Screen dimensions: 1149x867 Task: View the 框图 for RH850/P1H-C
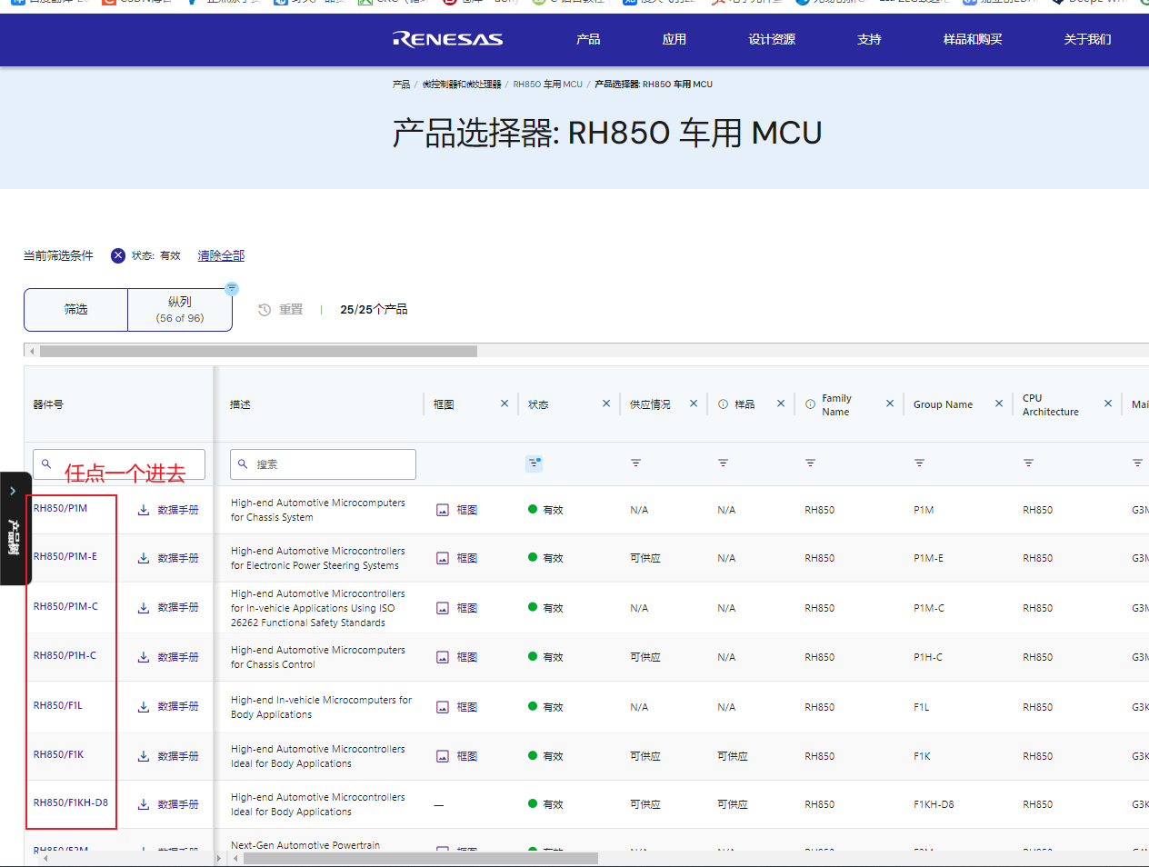tap(456, 657)
